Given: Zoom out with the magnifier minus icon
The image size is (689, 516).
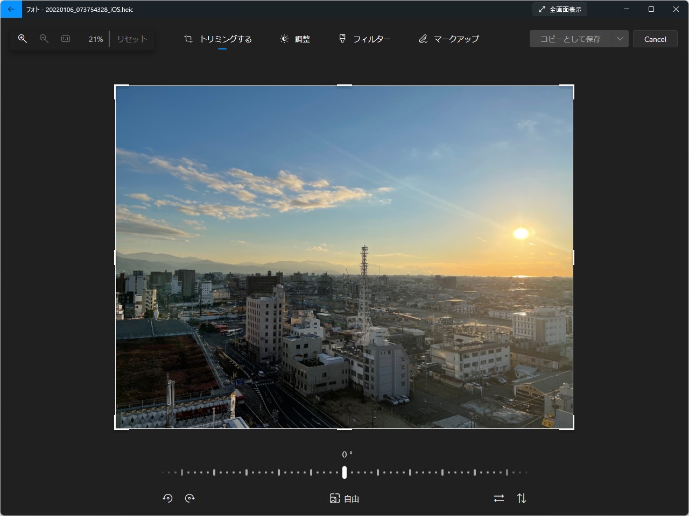Looking at the screenshot, I should point(44,39).
